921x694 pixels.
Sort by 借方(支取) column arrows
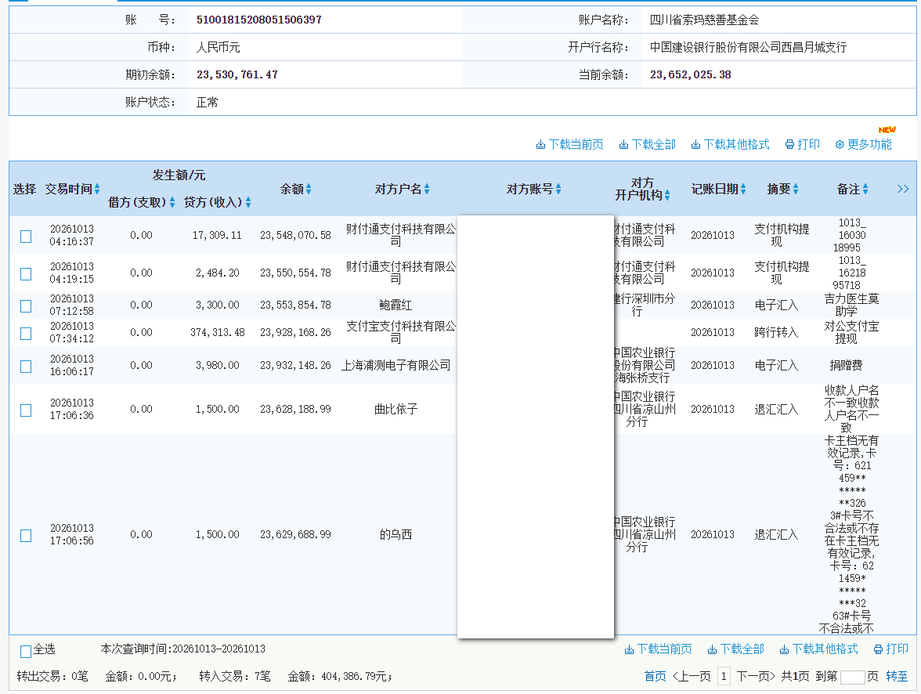[x=172, y=202]
